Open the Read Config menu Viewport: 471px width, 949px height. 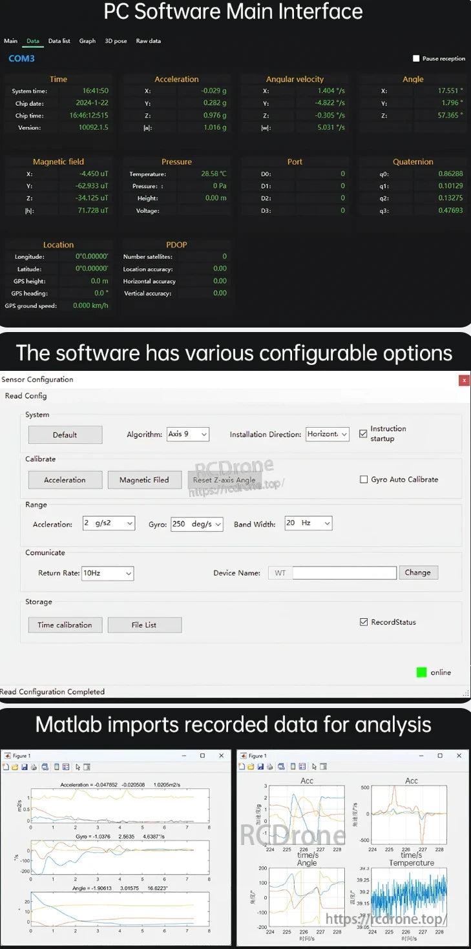point(26,395)
